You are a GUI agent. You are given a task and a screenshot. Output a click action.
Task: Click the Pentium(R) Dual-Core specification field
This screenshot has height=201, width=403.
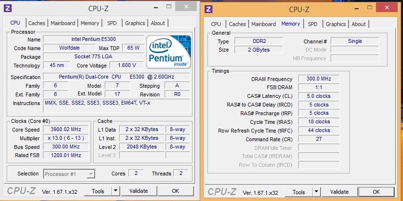116,77
